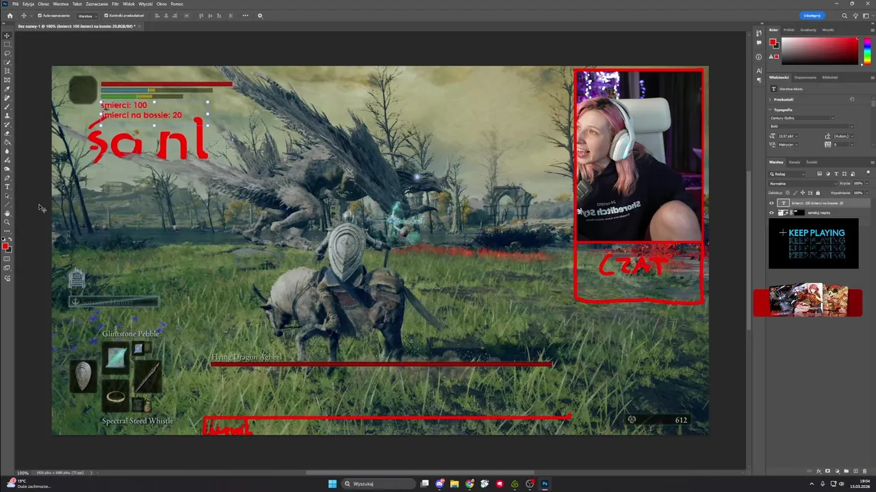
Task: Toggle Kontrolki przekształceń checkbox
Action: 107,16
